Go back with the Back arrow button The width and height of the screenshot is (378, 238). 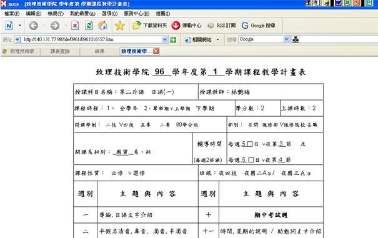34,26
